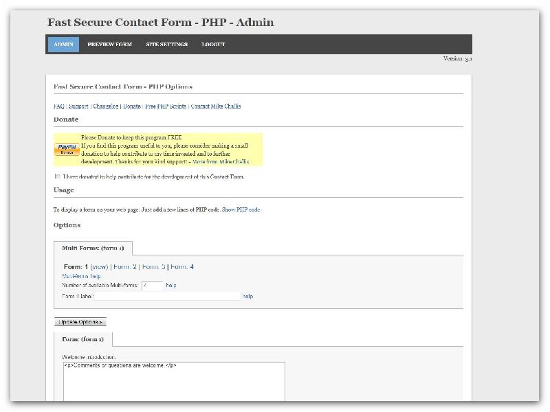Click inside the Welcome introduction textarea
Image resolution: width=550 pixels, height=412 pixels.
pyautogui.click(x=174, y=382)
